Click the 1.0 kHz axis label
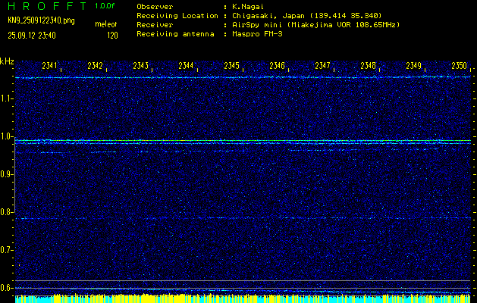The image size is (477, 303). click(6, 136)
